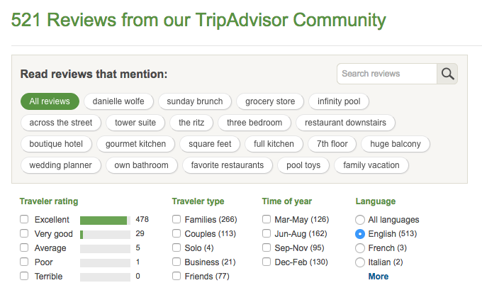The height and width of the screenshot is (295, 482).
Task: Tick the Dec-Feb checkbox
Action: pos(267,262)
